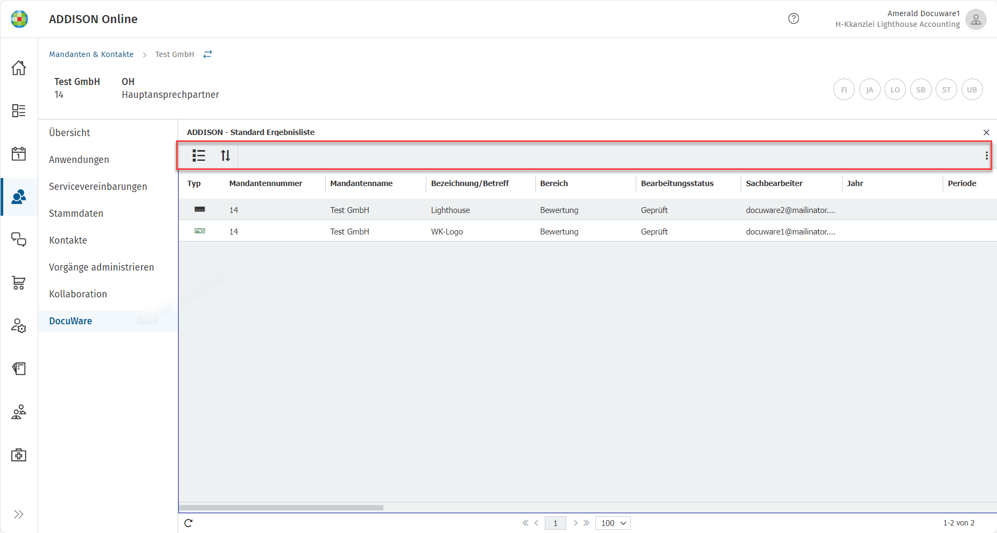
Task: Select the Lighthouse document row
Action: click(587, 210)
